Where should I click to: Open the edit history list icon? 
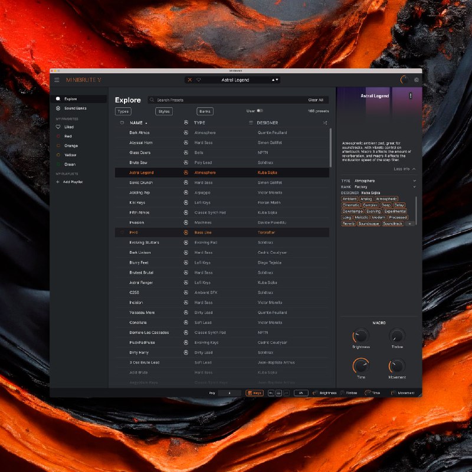click(x=278, y=393)
